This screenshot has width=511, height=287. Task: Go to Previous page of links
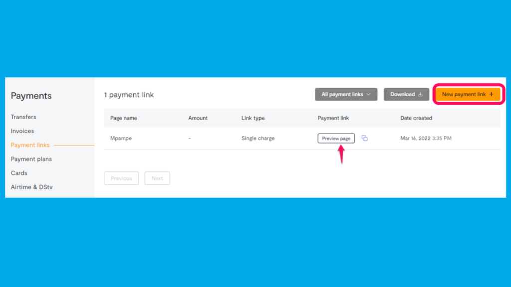pyautogui.click(x=121, y=178)
